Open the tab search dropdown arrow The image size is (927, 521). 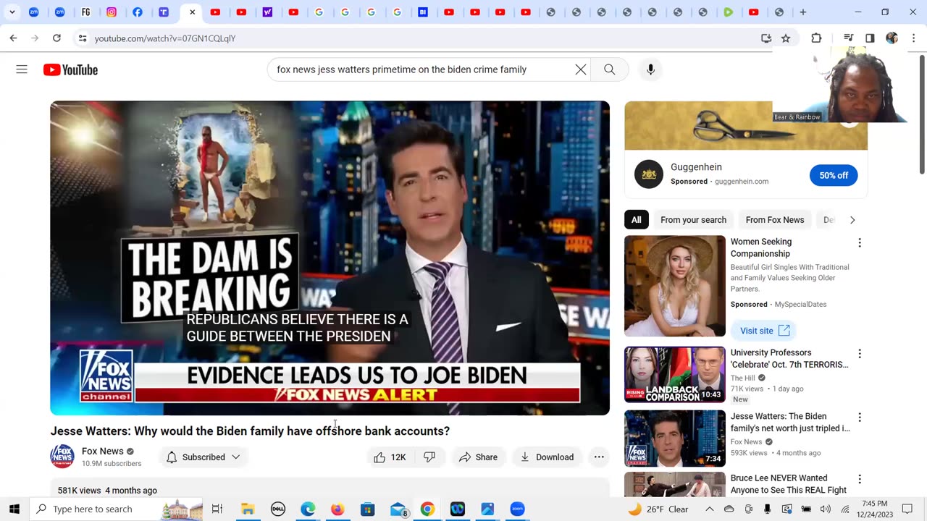12,12
